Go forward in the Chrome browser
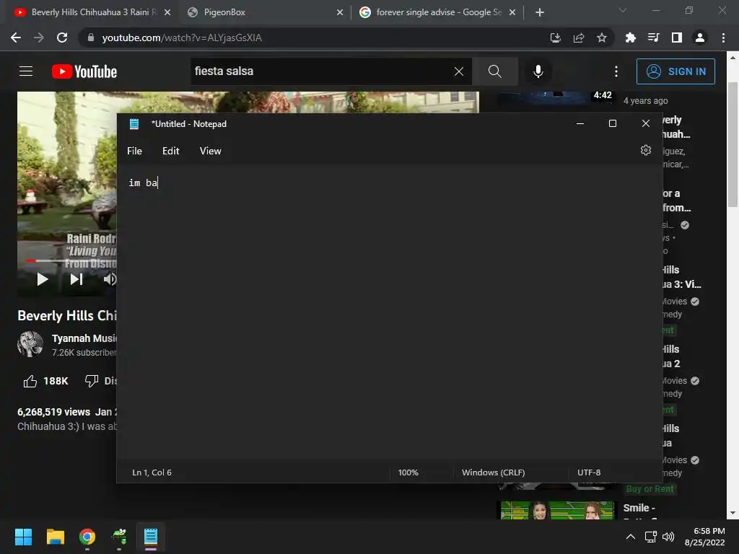 [x=39, y=38]
